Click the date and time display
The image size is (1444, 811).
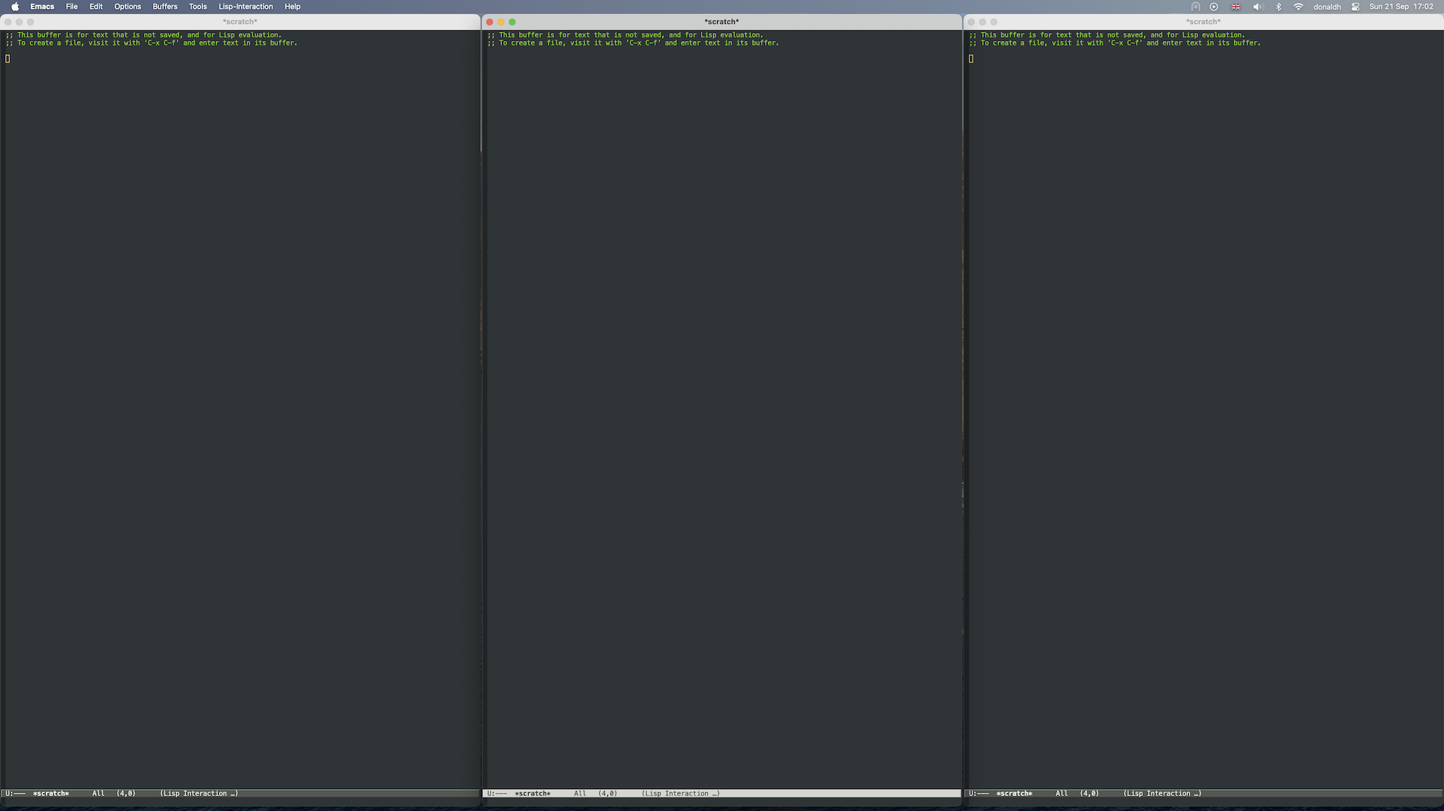point(1401,6)
